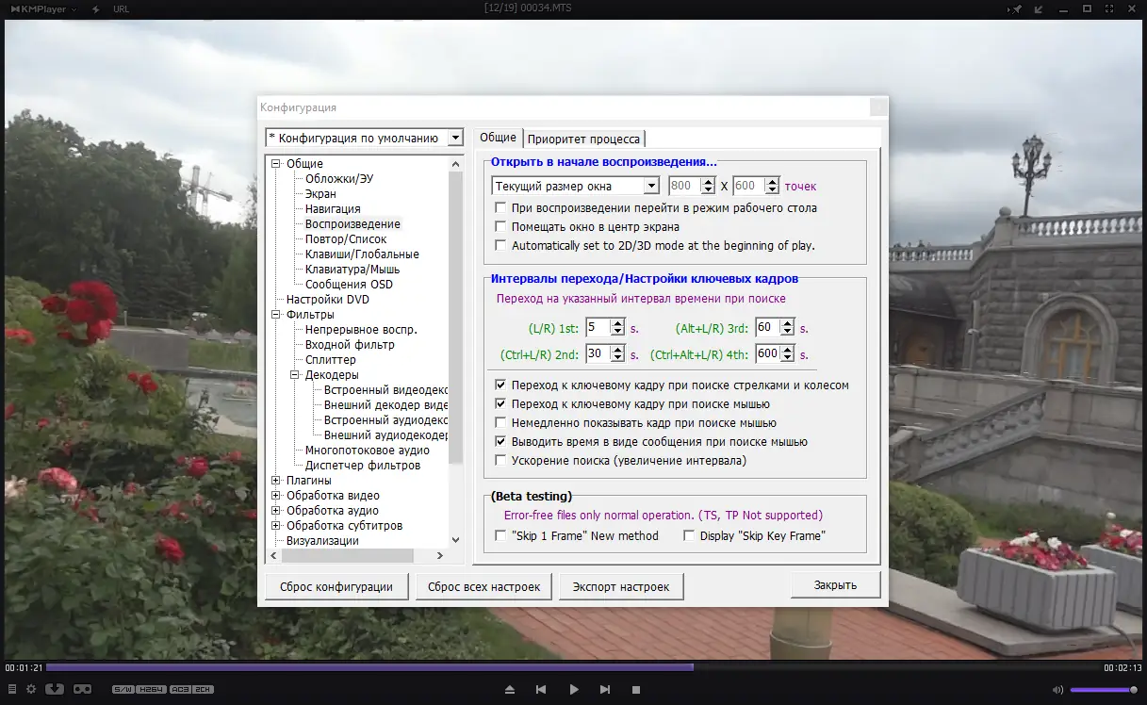Viewport: 1147px width, 705px height.
Task: Uncheck keyframe seek with arrows and wheel
Action: 501,385
